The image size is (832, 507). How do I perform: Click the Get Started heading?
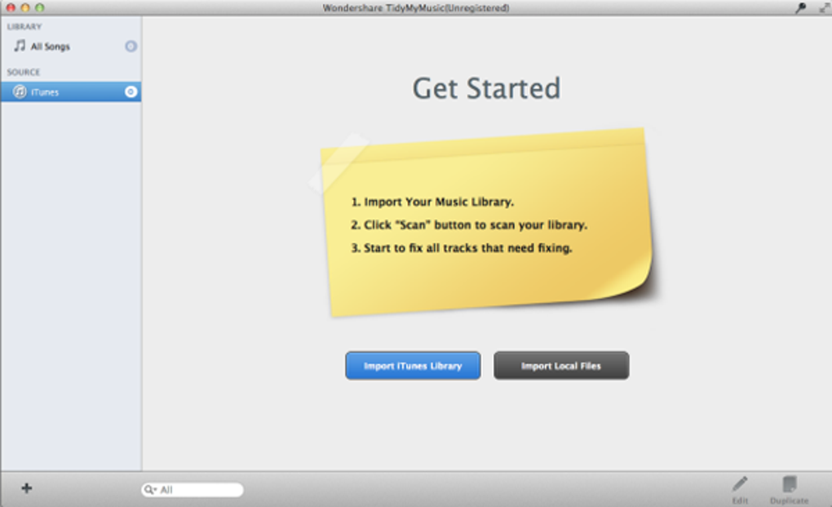click(x=487, y=88)
